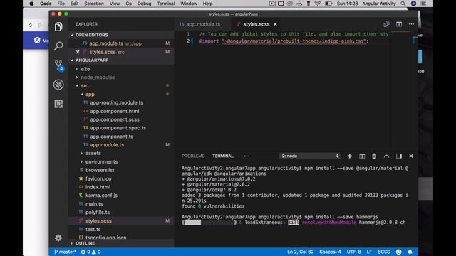Open the Search view in activity bar
The width and height of the screenshot is (456, 256).
58,46
